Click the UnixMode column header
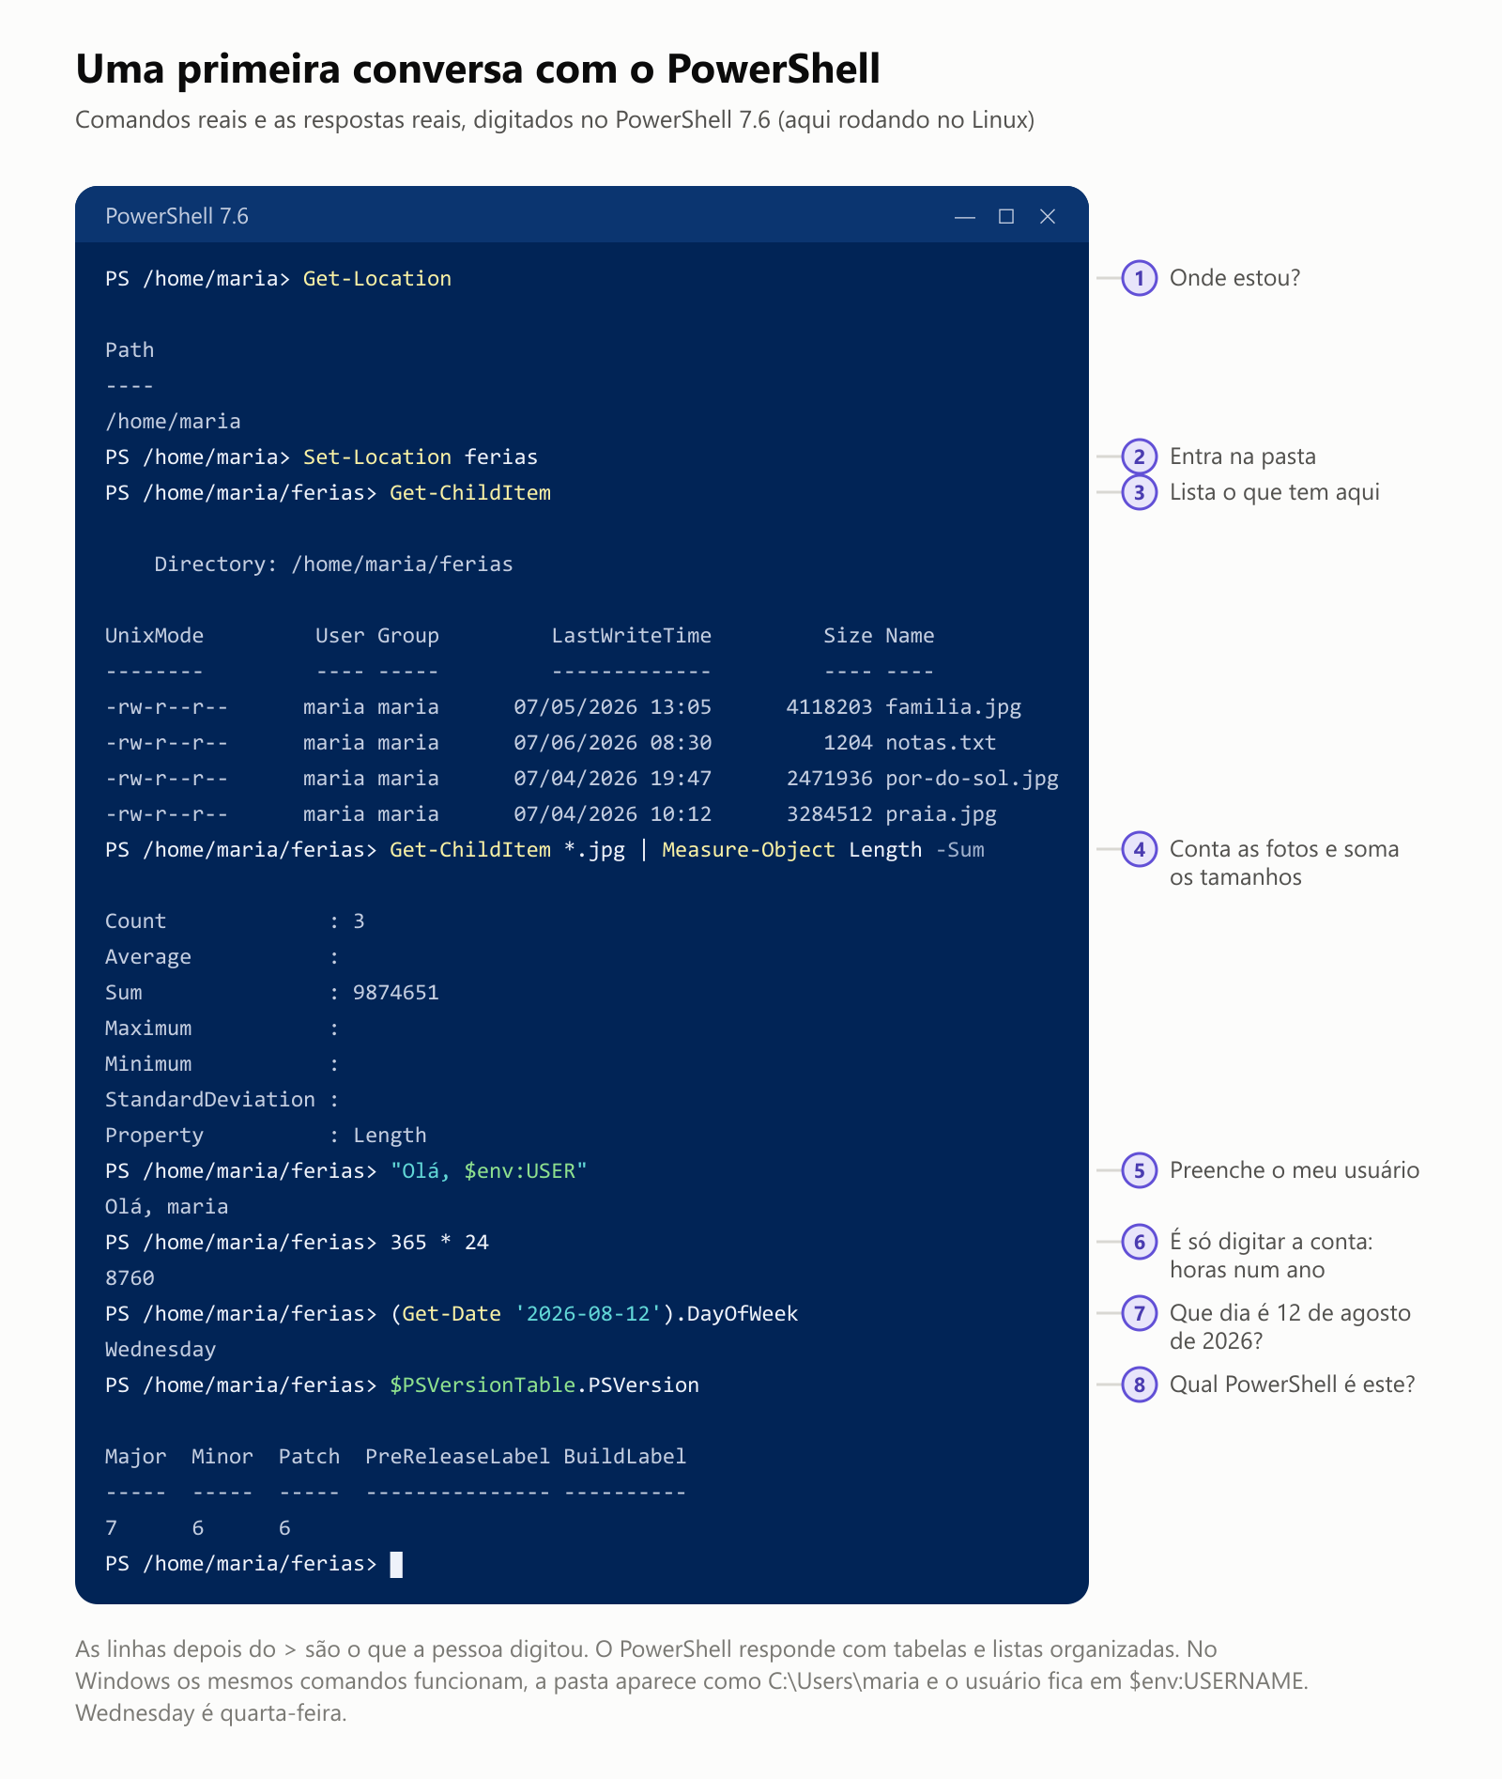 [x=154, y=636]
